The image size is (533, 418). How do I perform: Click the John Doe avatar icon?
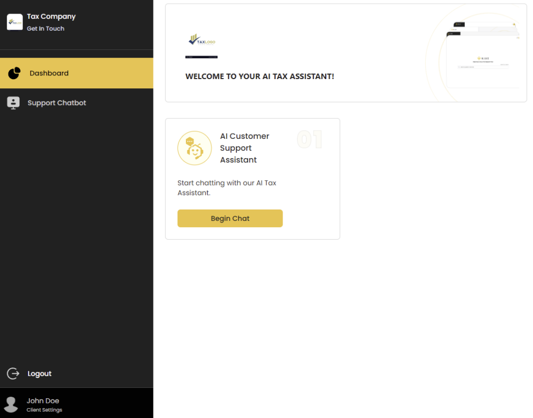tap(11, 404)
